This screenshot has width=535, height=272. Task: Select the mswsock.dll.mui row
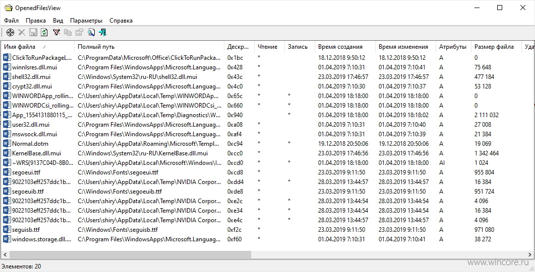coord(267,134)
